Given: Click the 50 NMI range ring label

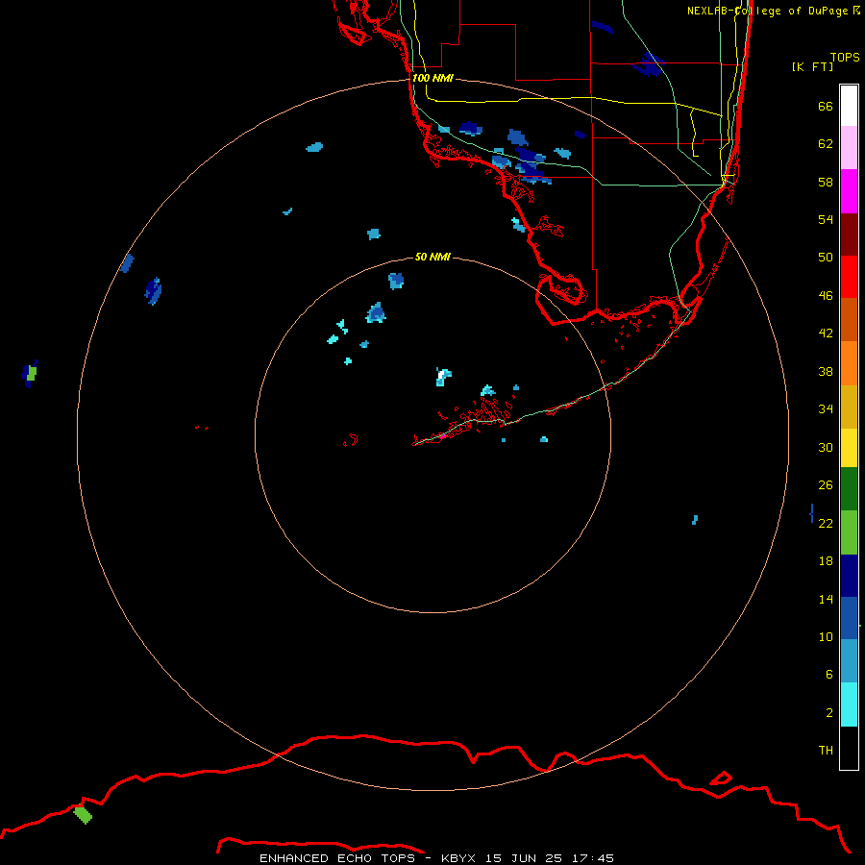Looking at the screenshot, I should click(x=432, y=257).
